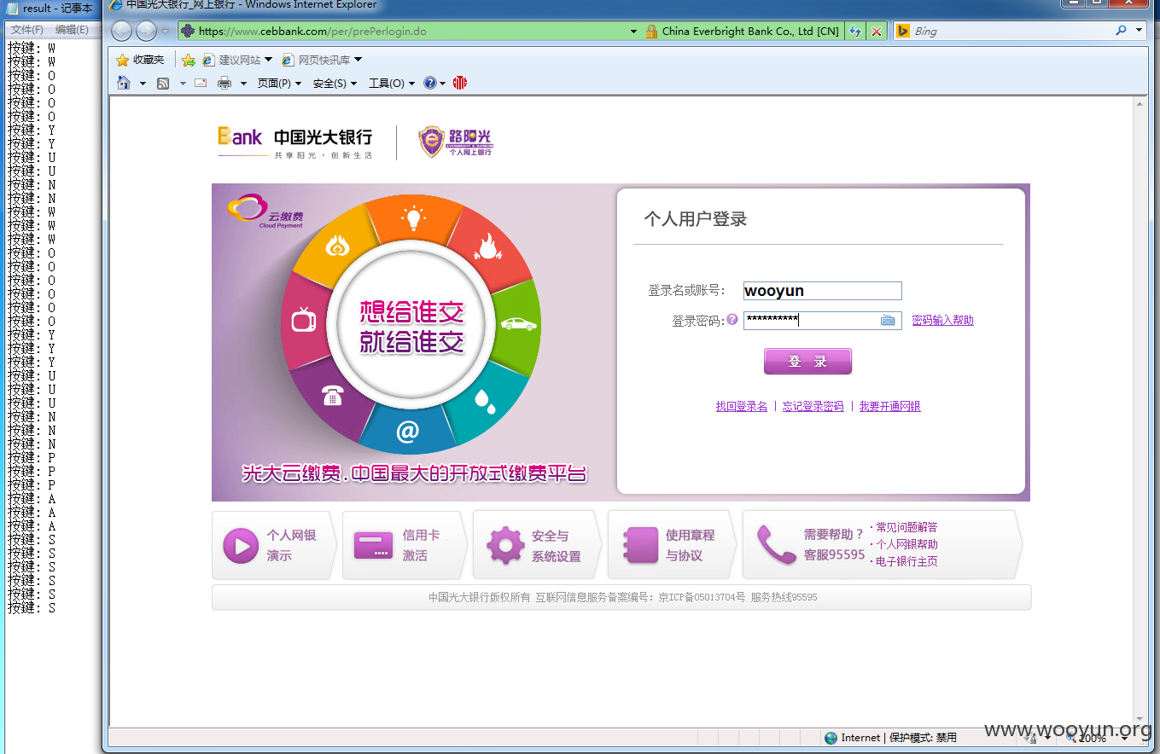Click the 阳光 personal online banking logo

456,142
